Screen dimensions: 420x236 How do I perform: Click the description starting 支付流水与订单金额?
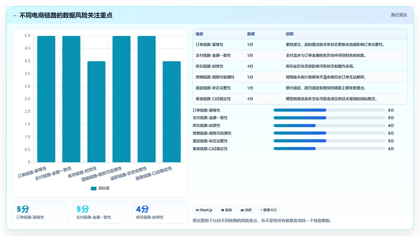tap(326, 56)
